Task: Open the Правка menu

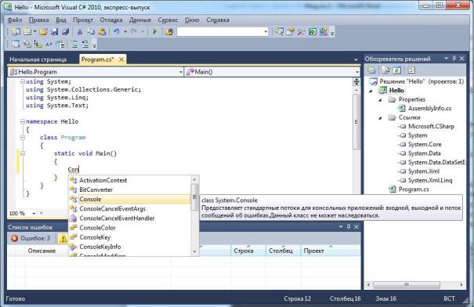Action: [39, 20]
